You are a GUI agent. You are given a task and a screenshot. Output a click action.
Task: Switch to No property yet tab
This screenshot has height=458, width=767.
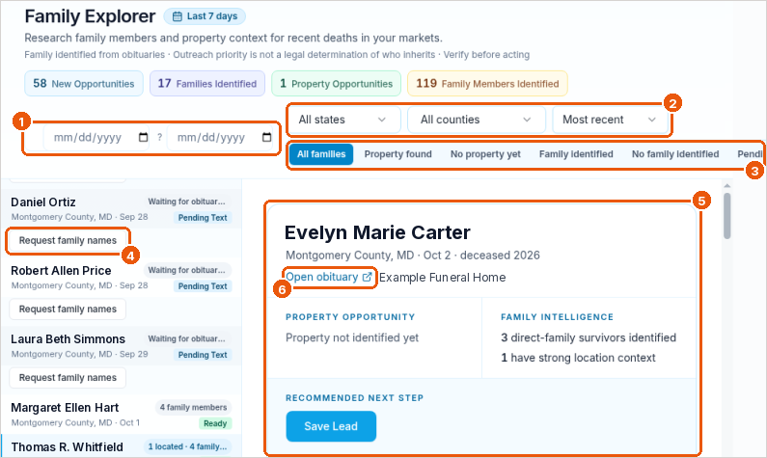[x=485, y=154]
